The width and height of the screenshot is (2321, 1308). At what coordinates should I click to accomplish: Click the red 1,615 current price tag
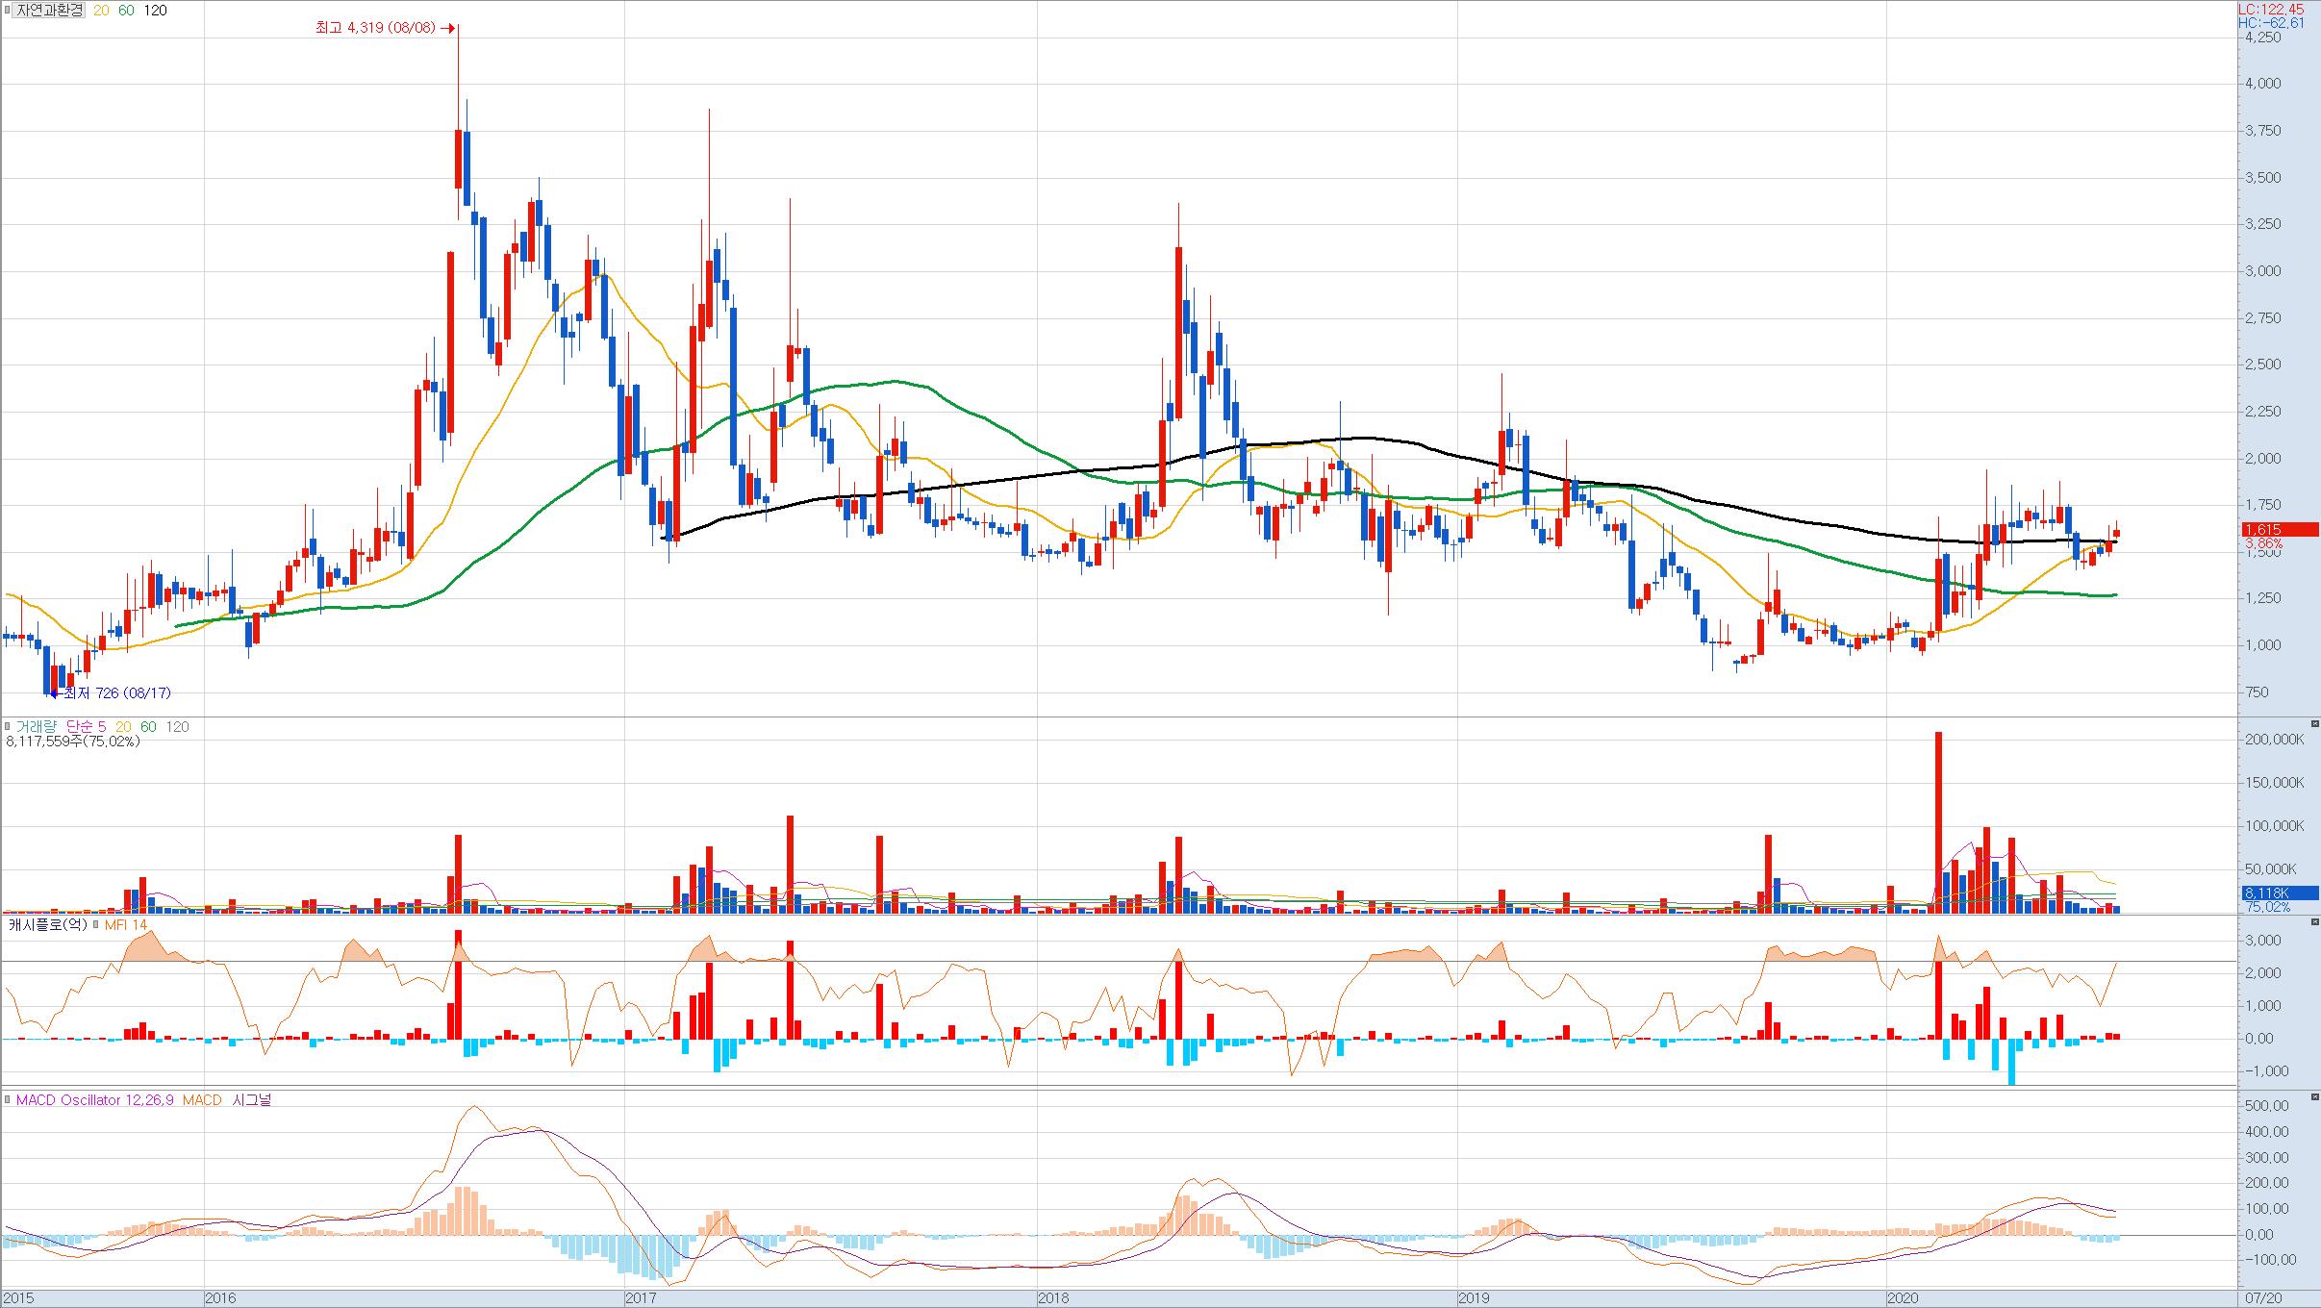(2278, 529)
